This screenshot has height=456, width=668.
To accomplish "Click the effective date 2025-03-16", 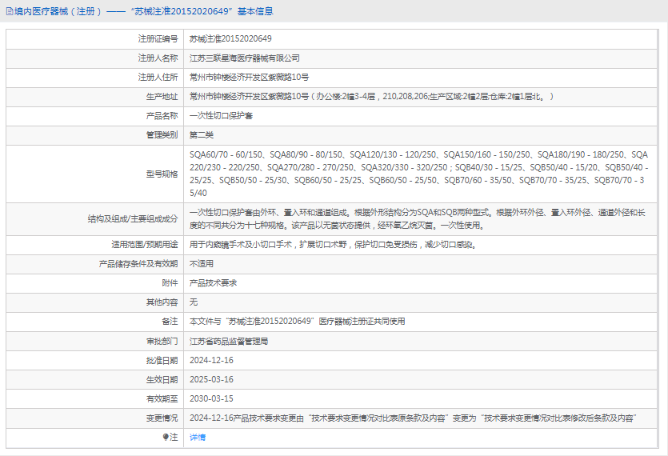I will [x=211, y=379].
